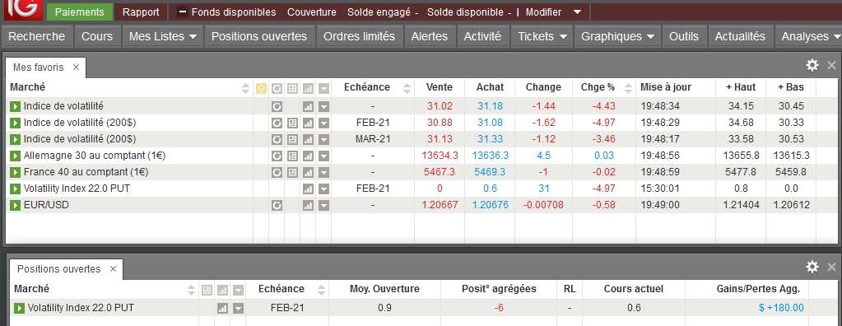Click green arrow icon beside France 40 au comptant
The image size is (842, 326).
[15, 172]
